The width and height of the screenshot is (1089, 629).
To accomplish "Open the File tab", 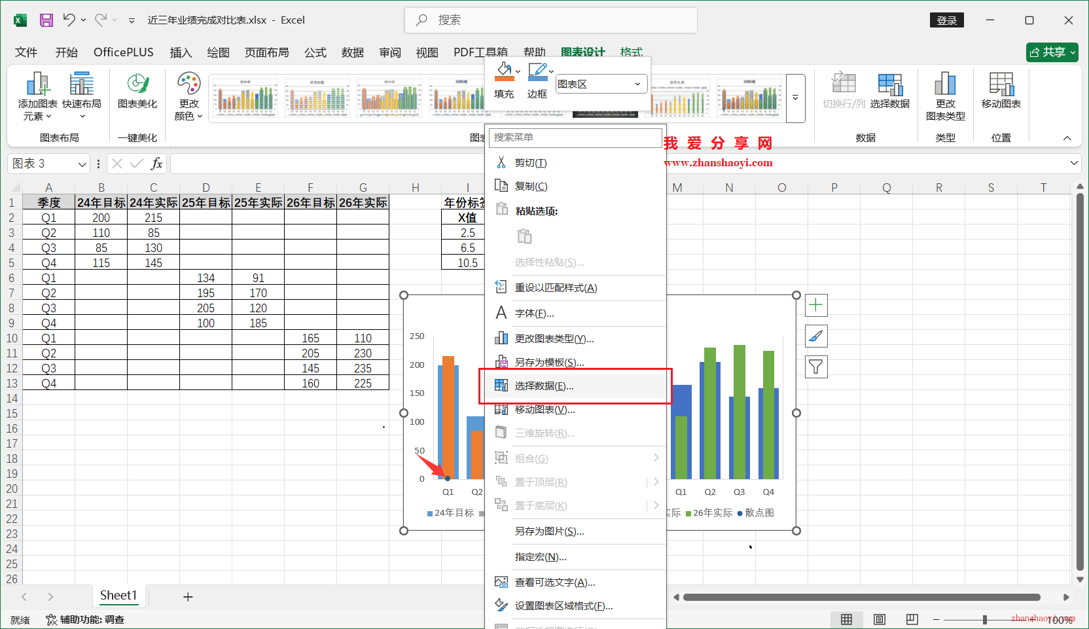I will (x=26, y=52).
